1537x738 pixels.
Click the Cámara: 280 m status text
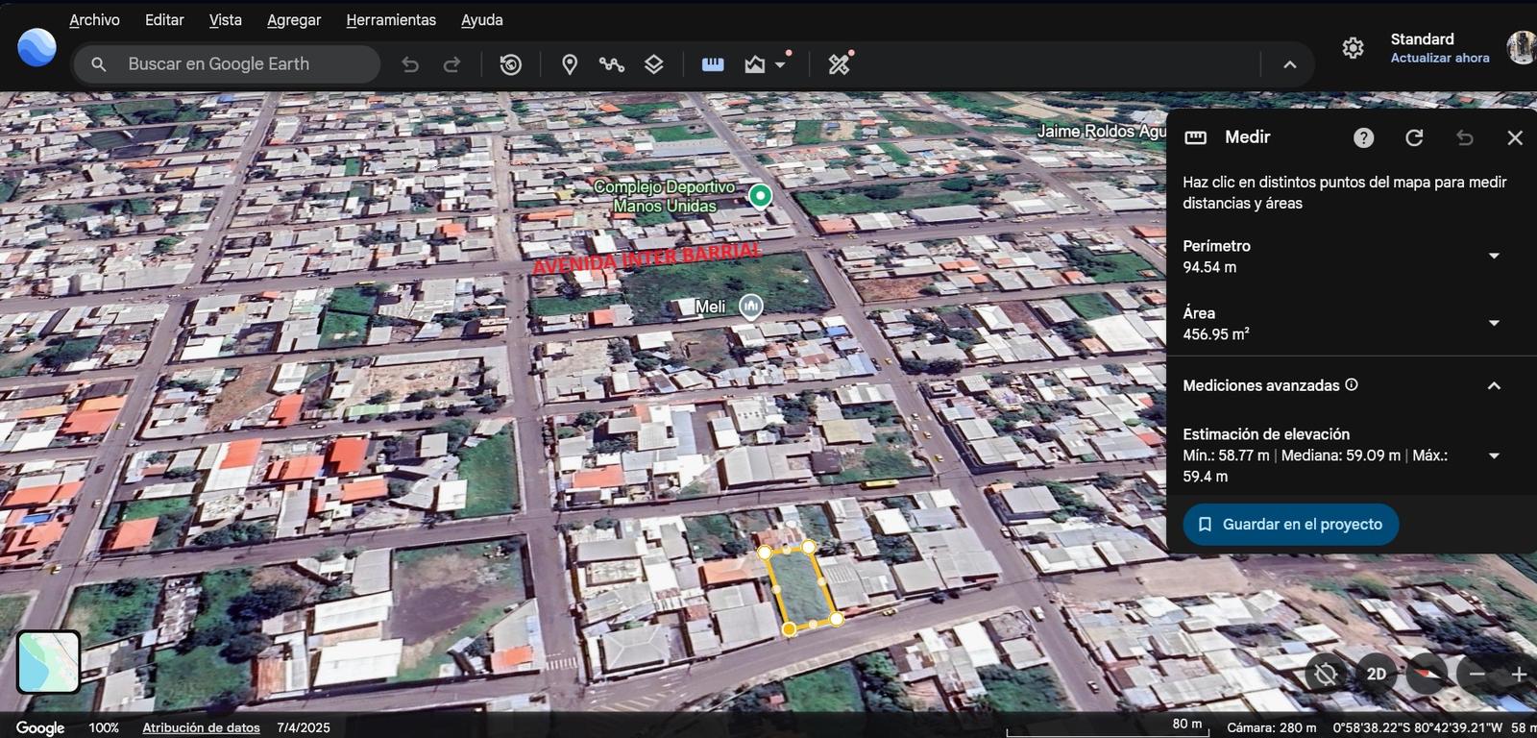pyautogui.click(x=1272, y=727)
